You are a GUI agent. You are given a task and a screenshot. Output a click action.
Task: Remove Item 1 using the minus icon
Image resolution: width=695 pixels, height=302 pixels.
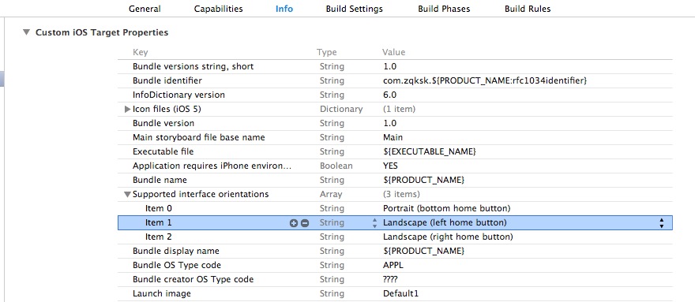click(x=305, y=222)
